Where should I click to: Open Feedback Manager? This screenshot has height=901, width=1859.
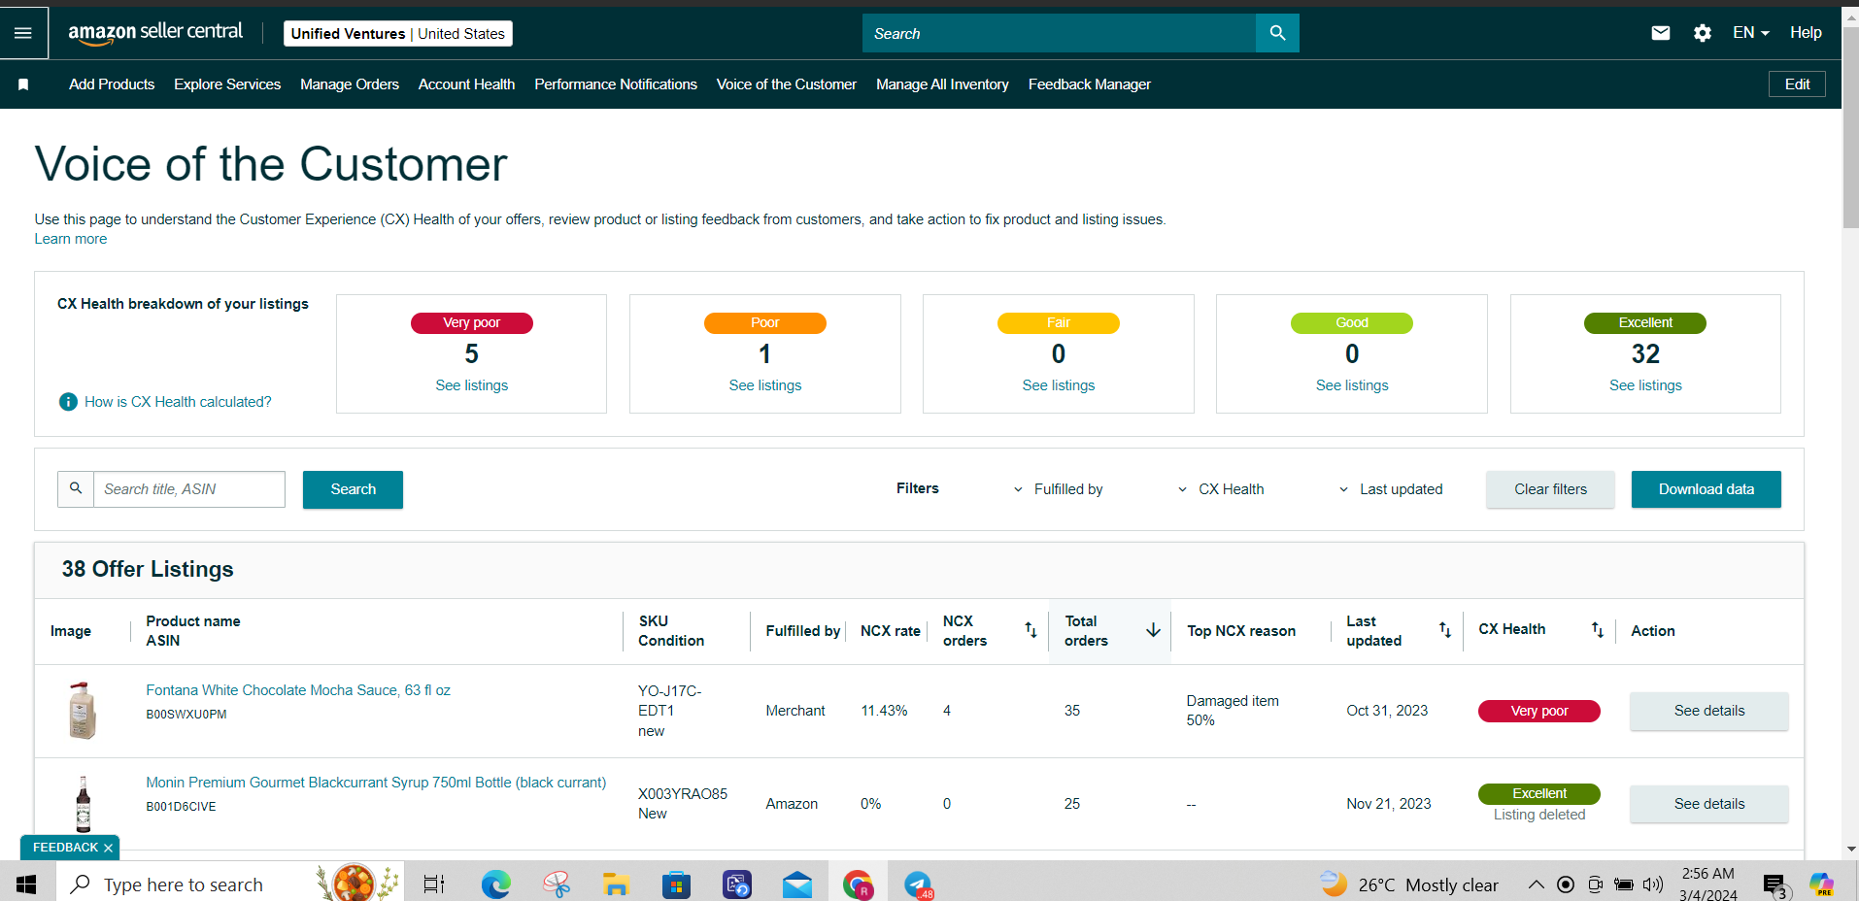point(1090,84)
